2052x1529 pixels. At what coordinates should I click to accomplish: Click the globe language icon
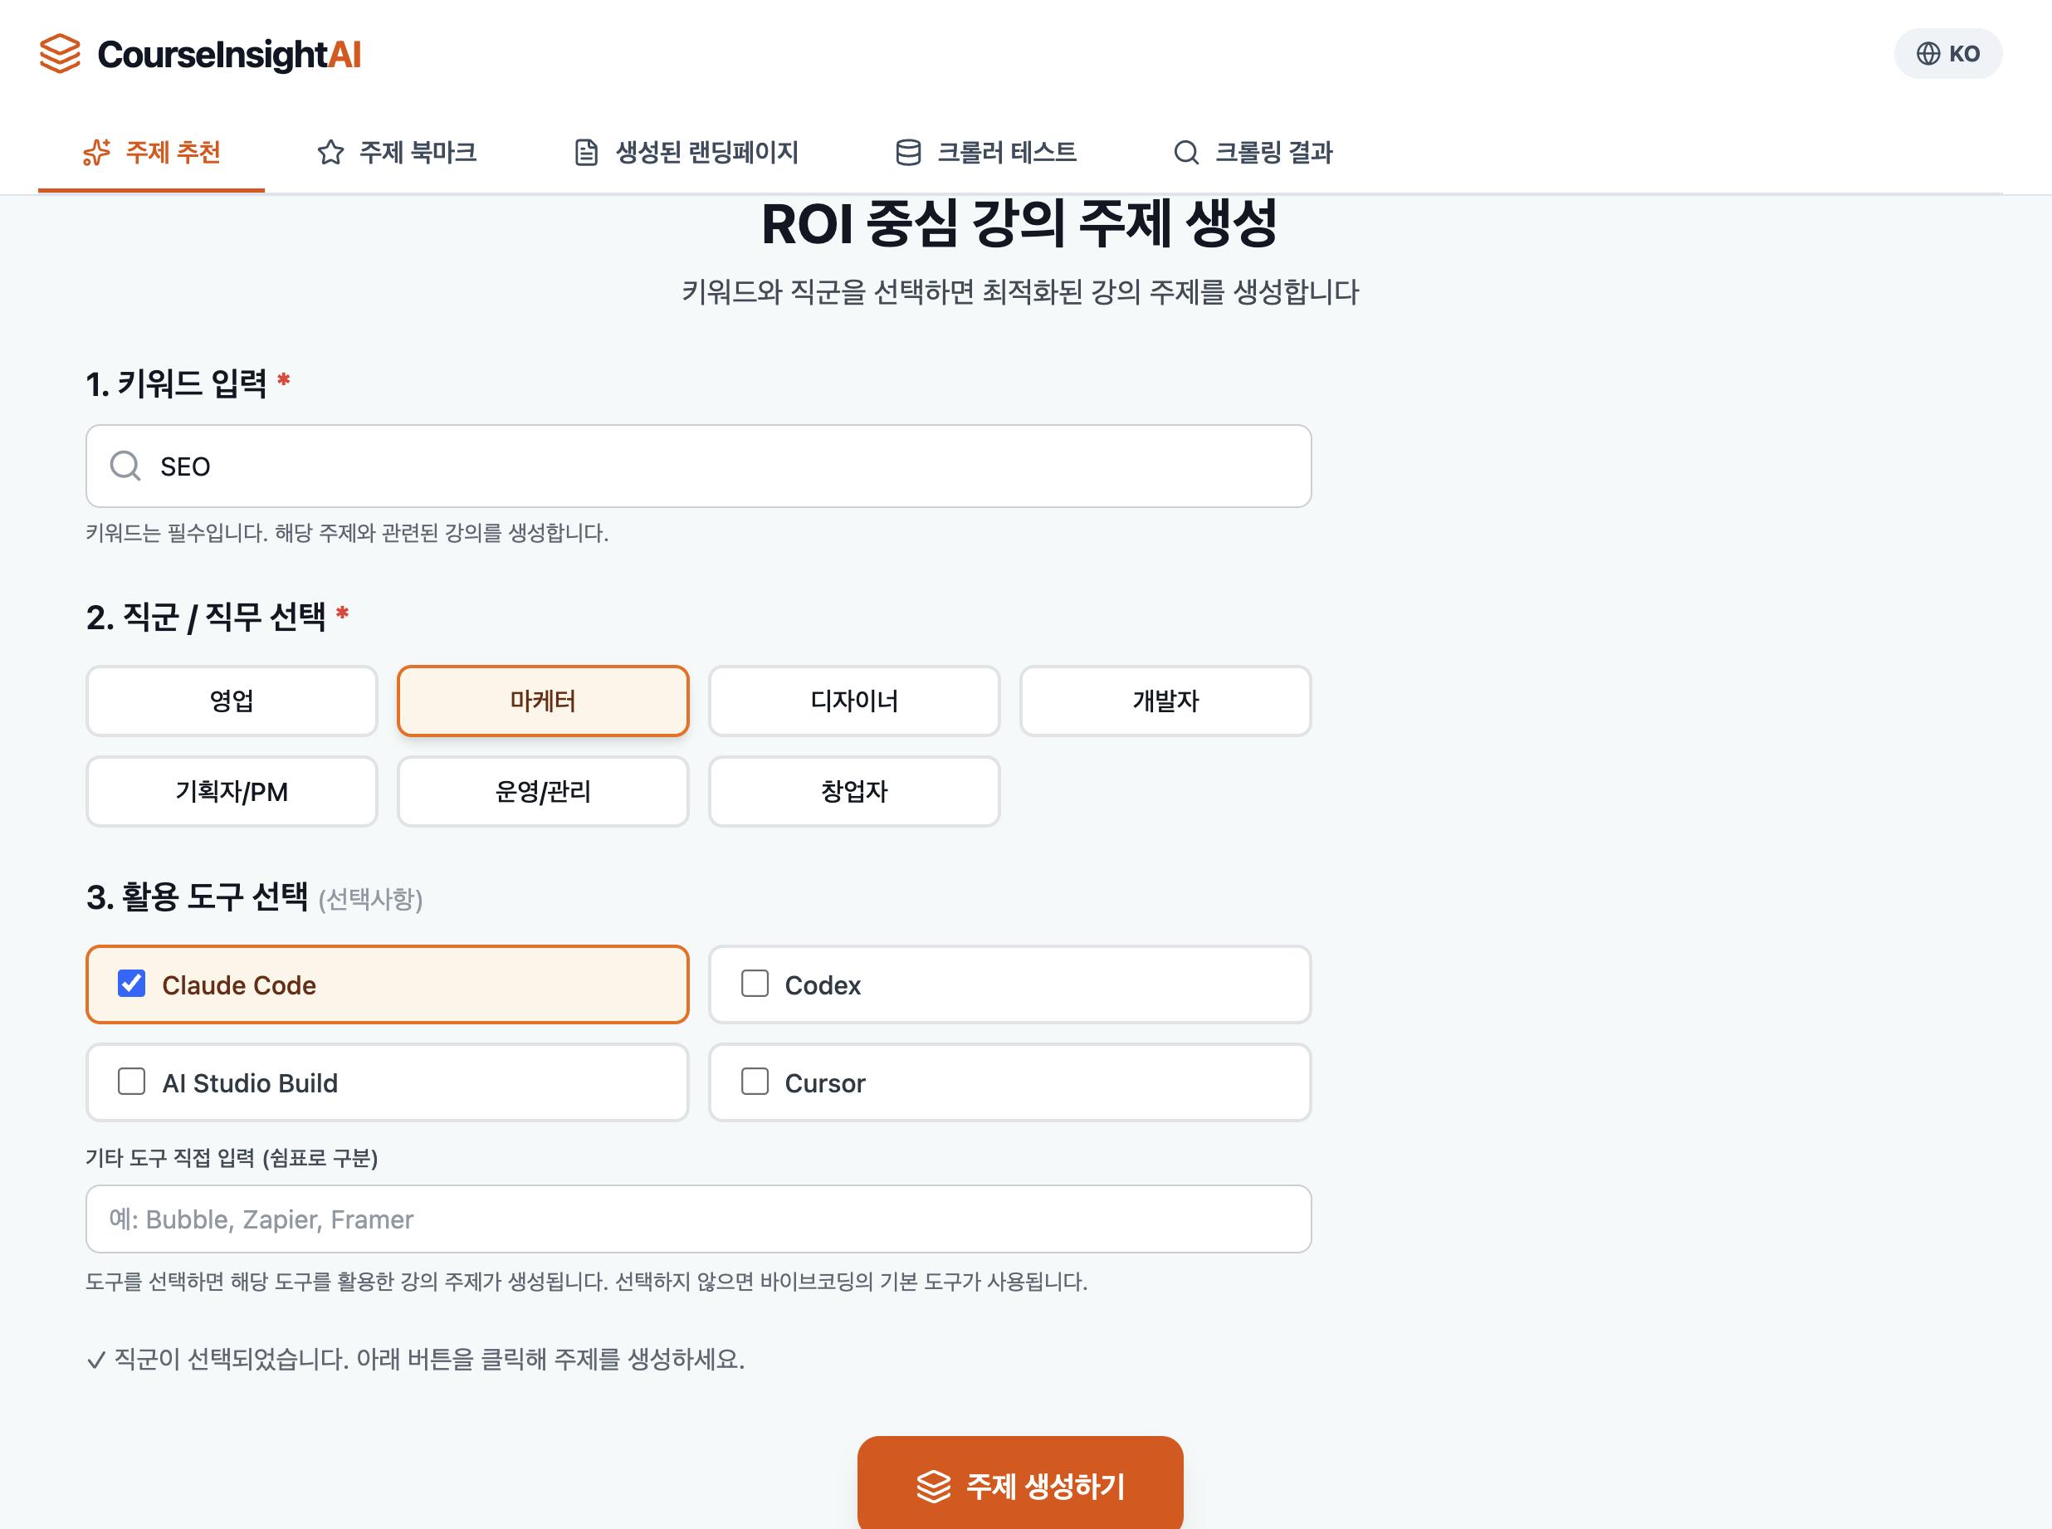[1928, 54]
